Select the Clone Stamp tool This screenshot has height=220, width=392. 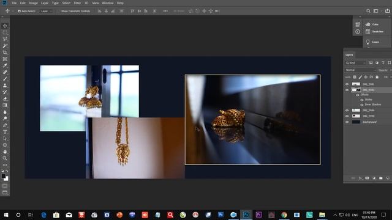5,86
